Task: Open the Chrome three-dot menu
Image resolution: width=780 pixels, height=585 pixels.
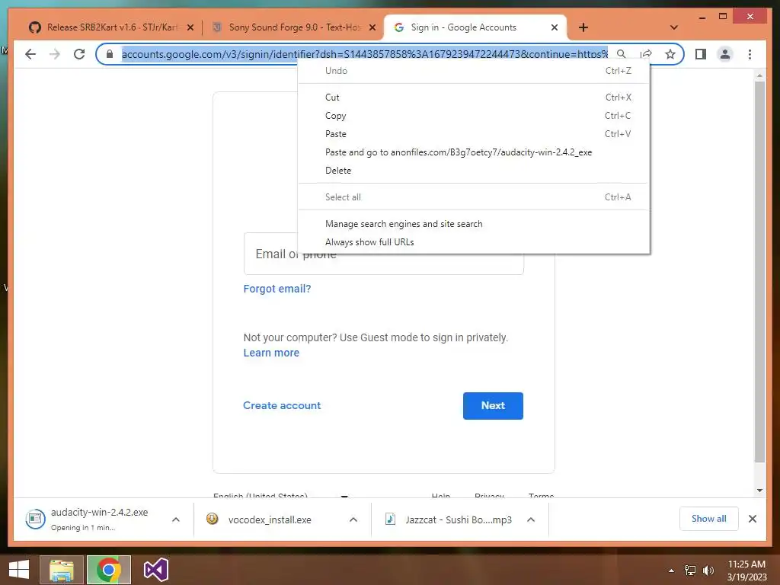Action: pos(750,54)
